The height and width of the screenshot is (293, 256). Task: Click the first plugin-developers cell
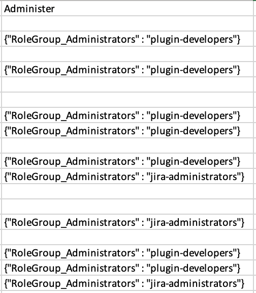point(127,39)
